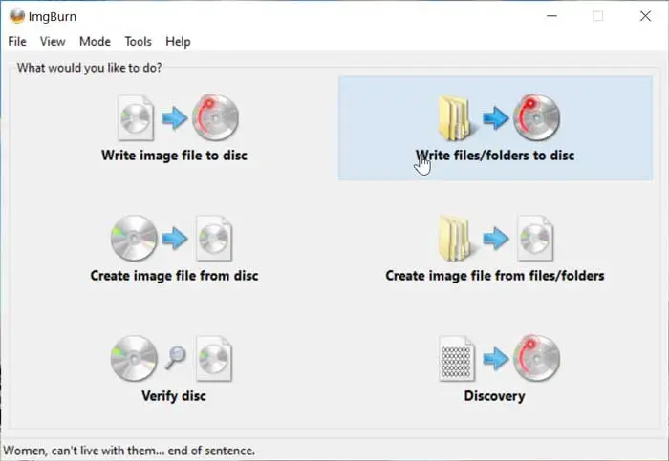The height and width of the screenshot is (461, 669).
Task: Click the 'Verify disc' label
Action: tap(174, 396)
